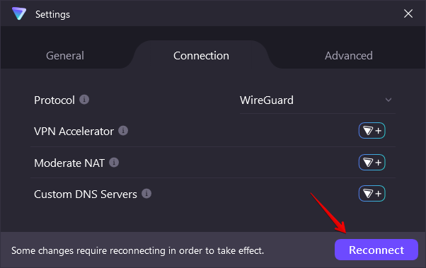The image size is (426, 268).
Task: Select the Connection tab
Action: pyautogui.click(x=201, y=56)
